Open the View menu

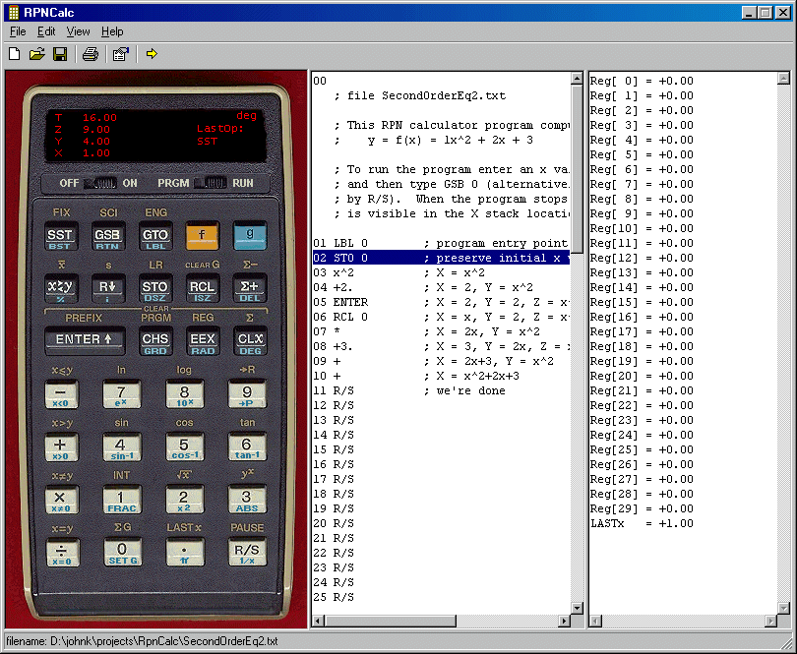(x=78, y=31)
